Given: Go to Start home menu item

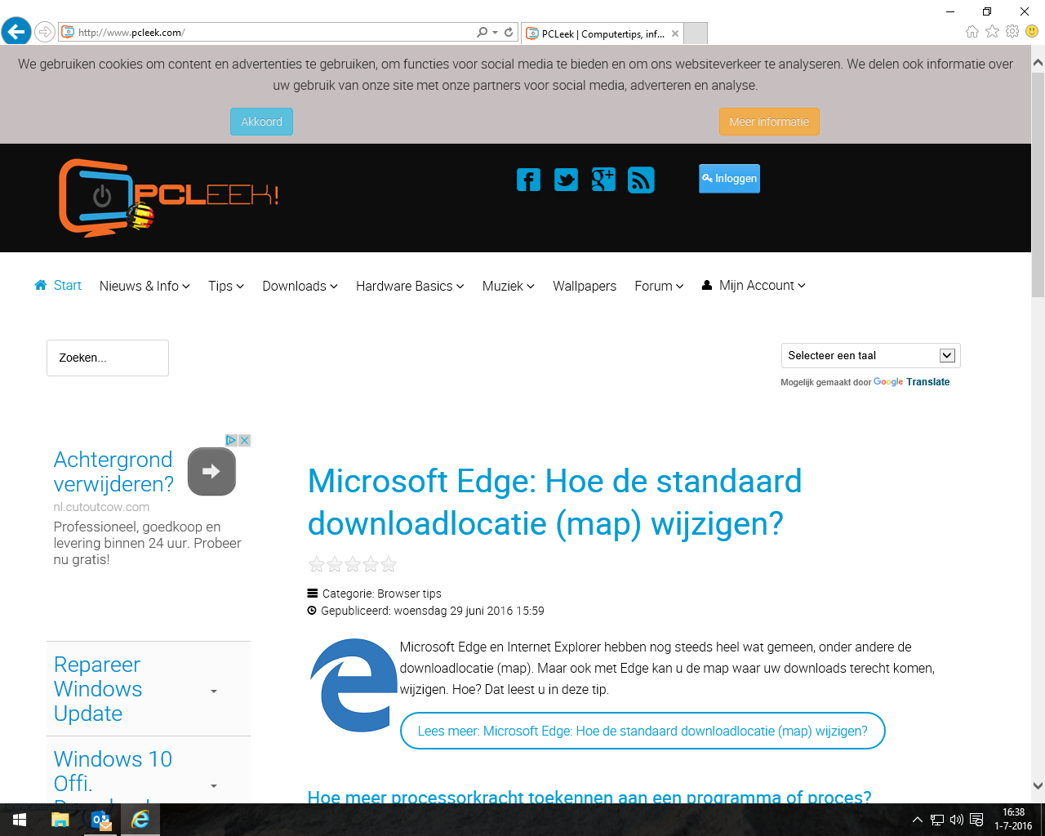Looking at the screenshot, I should [x=58, y=285].
